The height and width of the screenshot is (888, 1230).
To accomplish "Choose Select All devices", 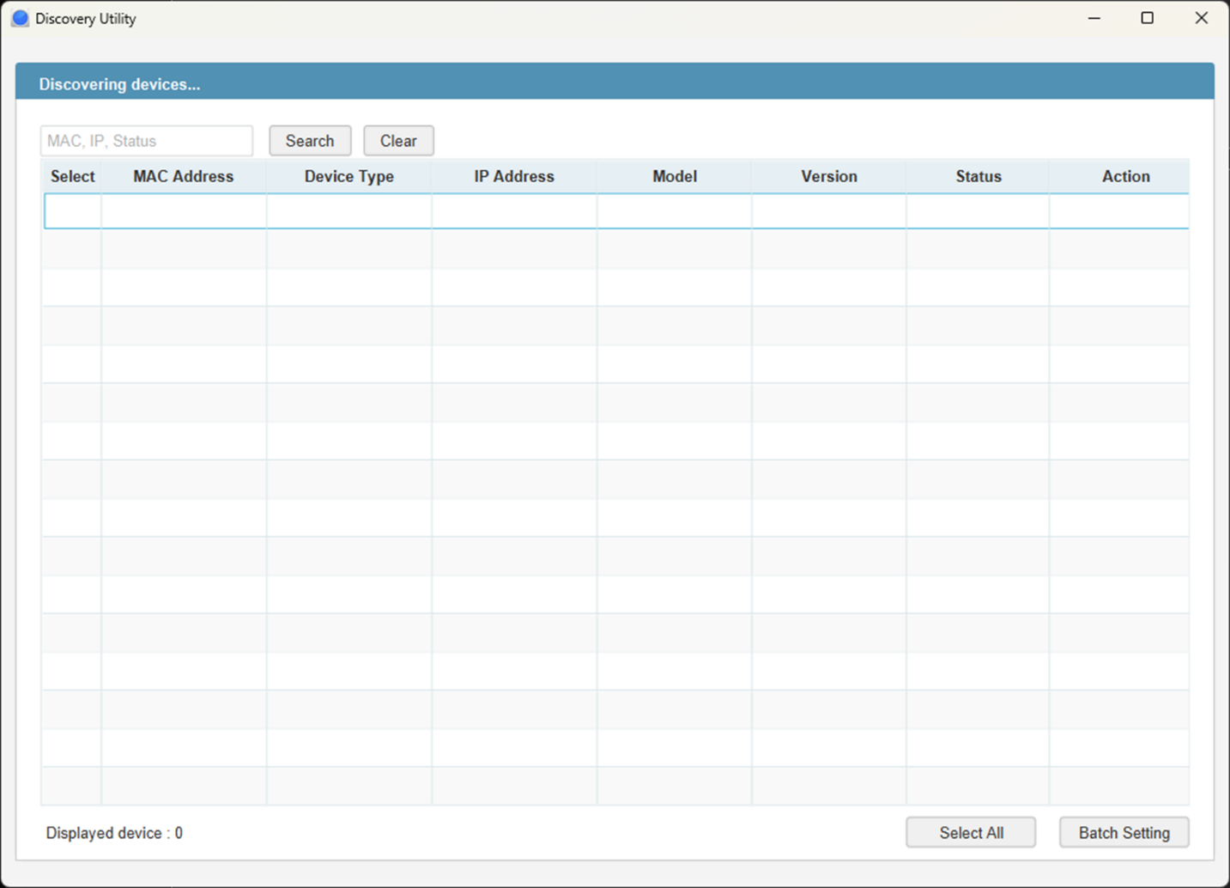I will [x=971, y=832].
